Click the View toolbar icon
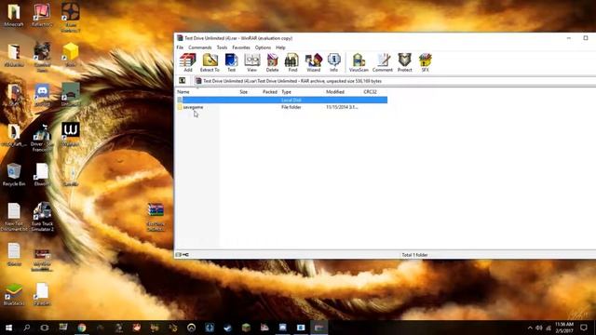This screenshot has width=596, height=335. pyautogui.click(x=251, y=62)
